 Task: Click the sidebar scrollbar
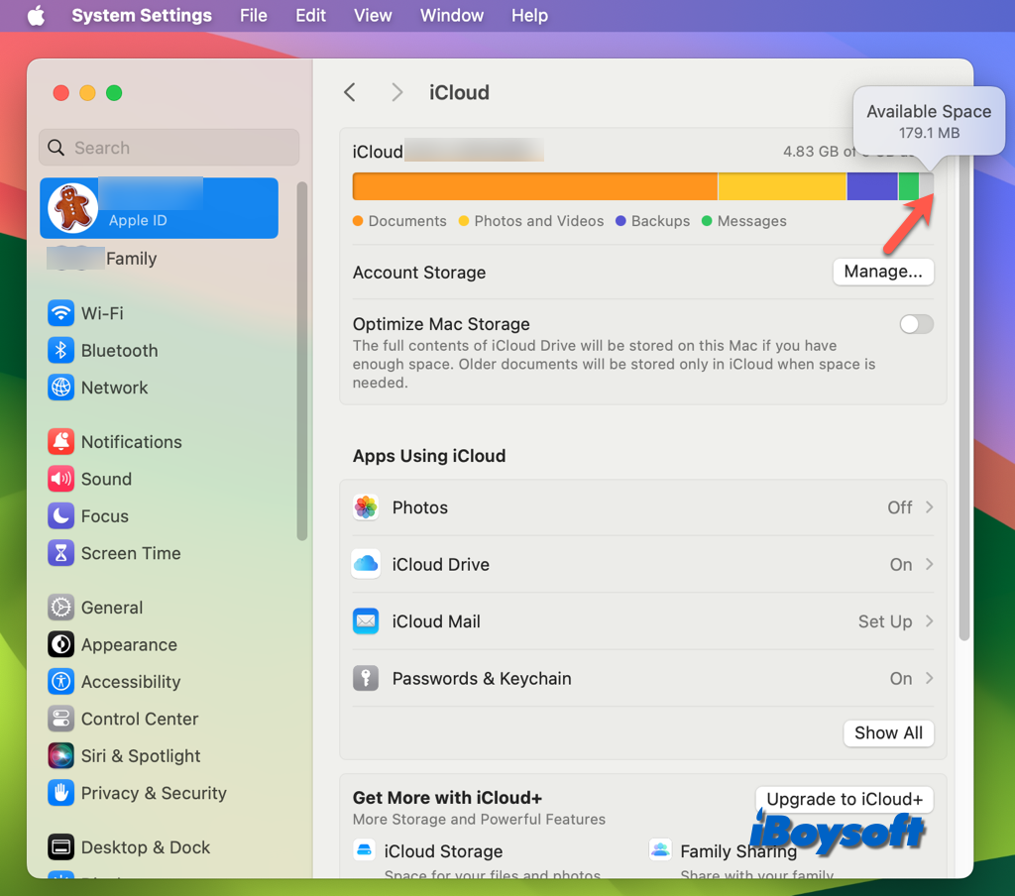point(301,361)
